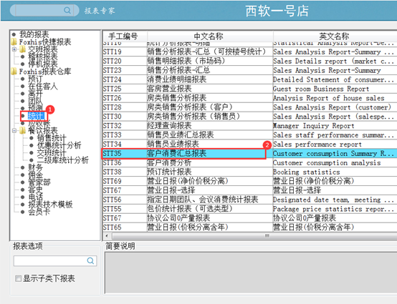This screenshot has height=304, width=397.
Task: Select the 优惠统计分析 tree item
Action: 59,145
